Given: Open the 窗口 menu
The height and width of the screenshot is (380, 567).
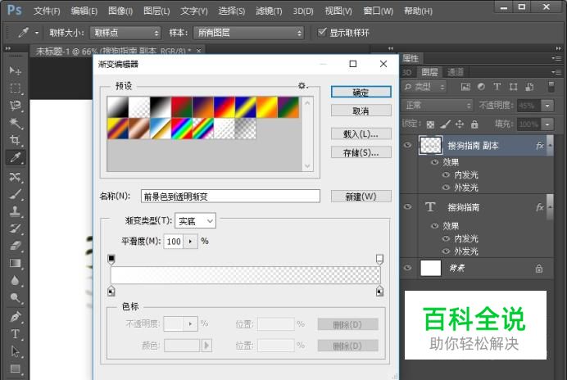Looking at the screenshot, I should point(379,11).
